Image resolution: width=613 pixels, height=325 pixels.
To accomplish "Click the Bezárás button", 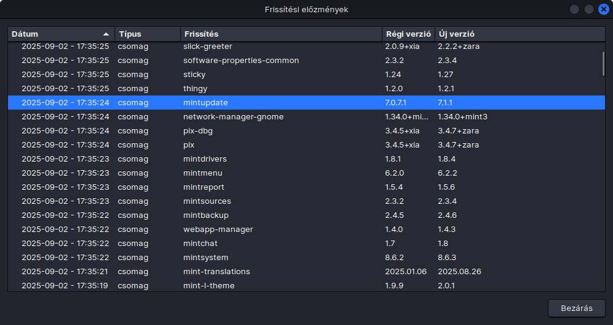I will tap(577, 308).
